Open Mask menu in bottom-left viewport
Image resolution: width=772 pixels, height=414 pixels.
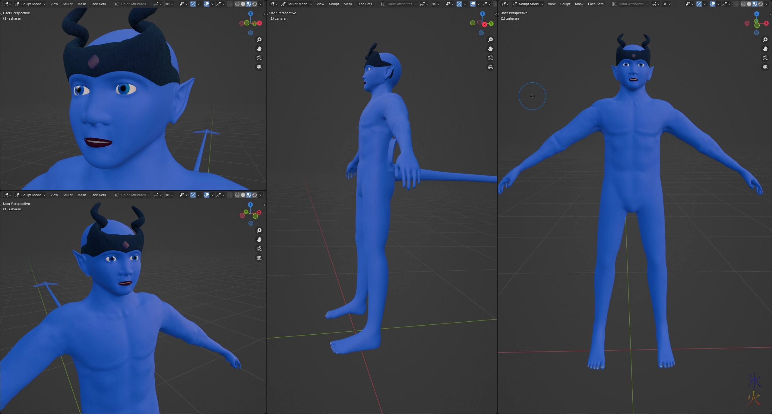(81, 195)
